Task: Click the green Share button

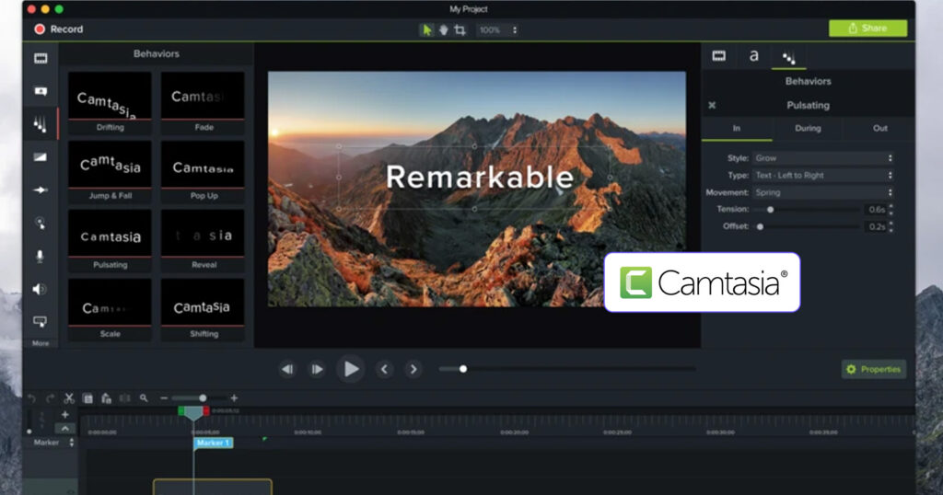Action: point(867,29)
